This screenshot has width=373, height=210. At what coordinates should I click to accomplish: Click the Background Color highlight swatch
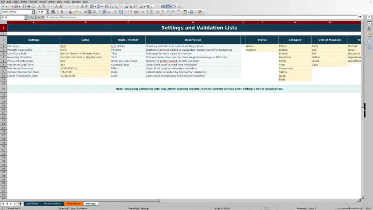77,12
